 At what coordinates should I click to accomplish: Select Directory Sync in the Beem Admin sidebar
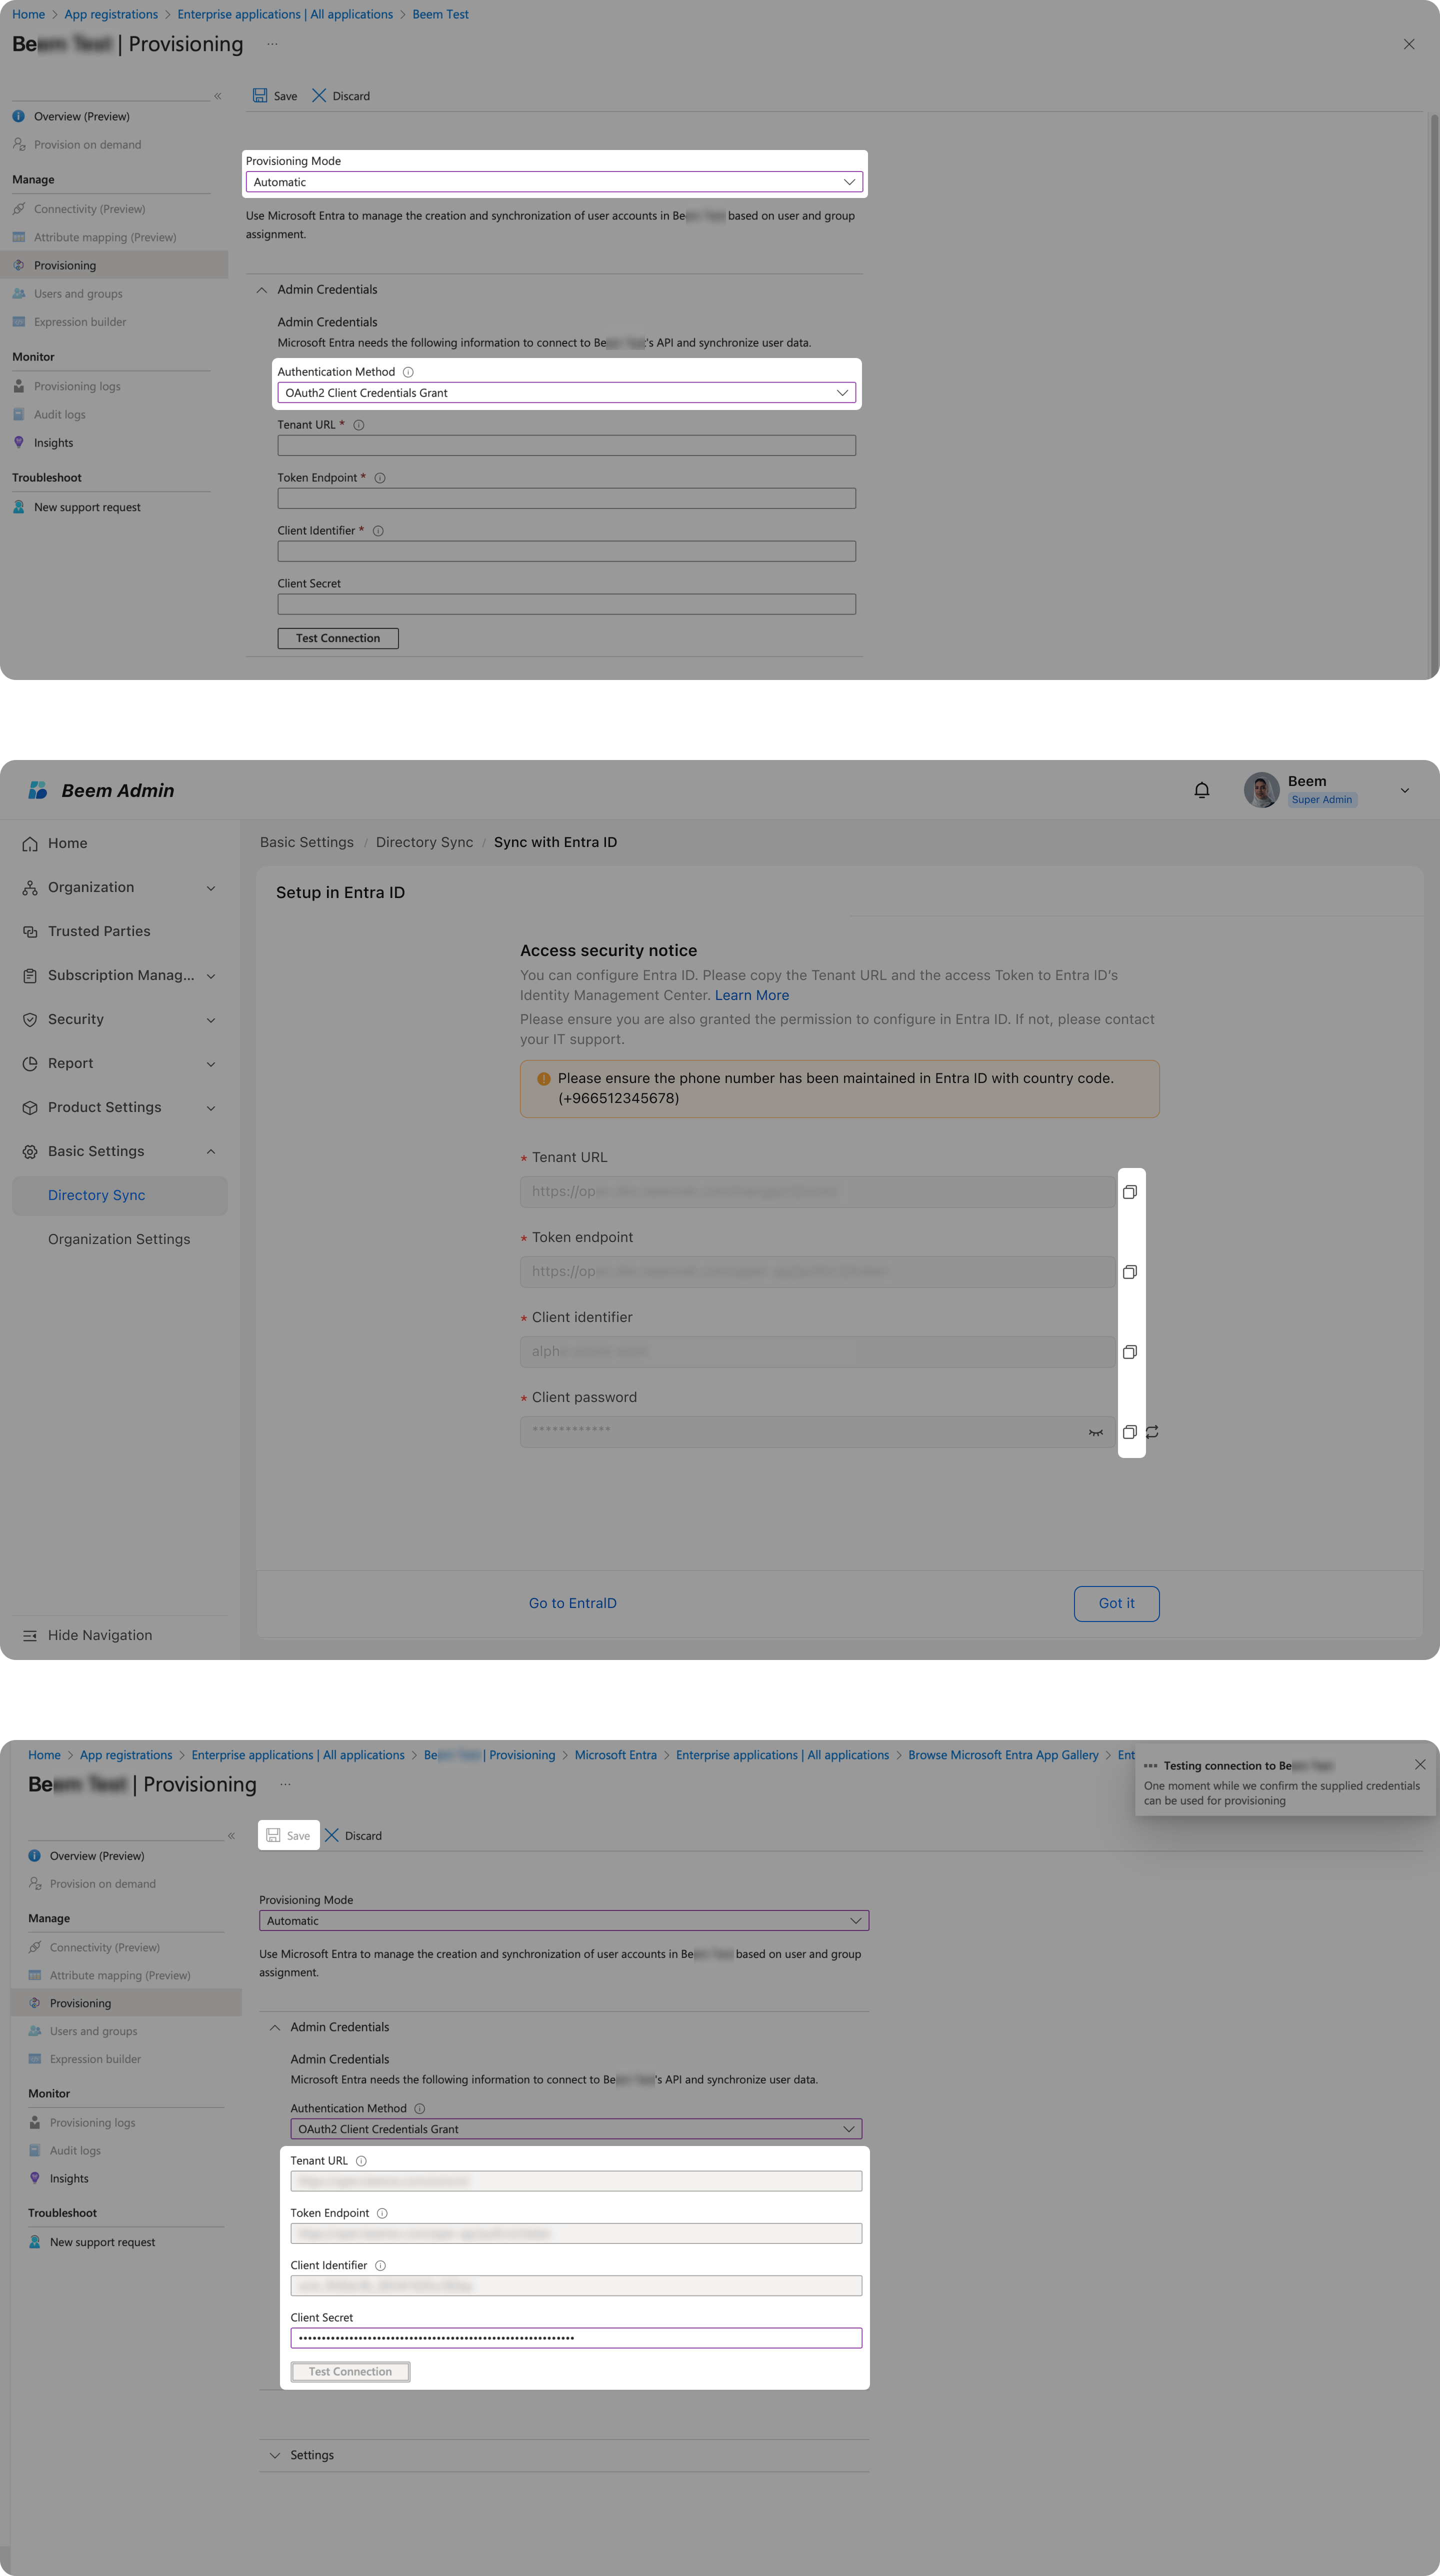(119, 1195)
